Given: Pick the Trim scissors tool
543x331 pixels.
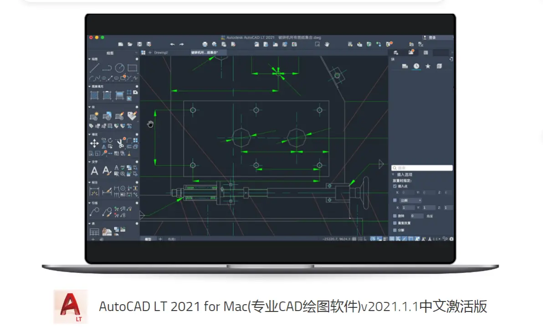Looking at the screenshot, I should (120, 143).
